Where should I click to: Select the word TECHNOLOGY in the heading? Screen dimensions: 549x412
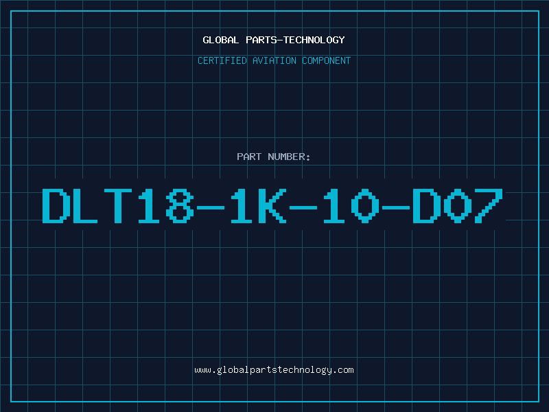[314, 40]
